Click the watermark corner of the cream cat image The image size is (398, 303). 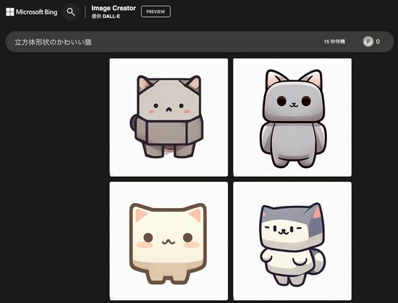coord(112,298)
